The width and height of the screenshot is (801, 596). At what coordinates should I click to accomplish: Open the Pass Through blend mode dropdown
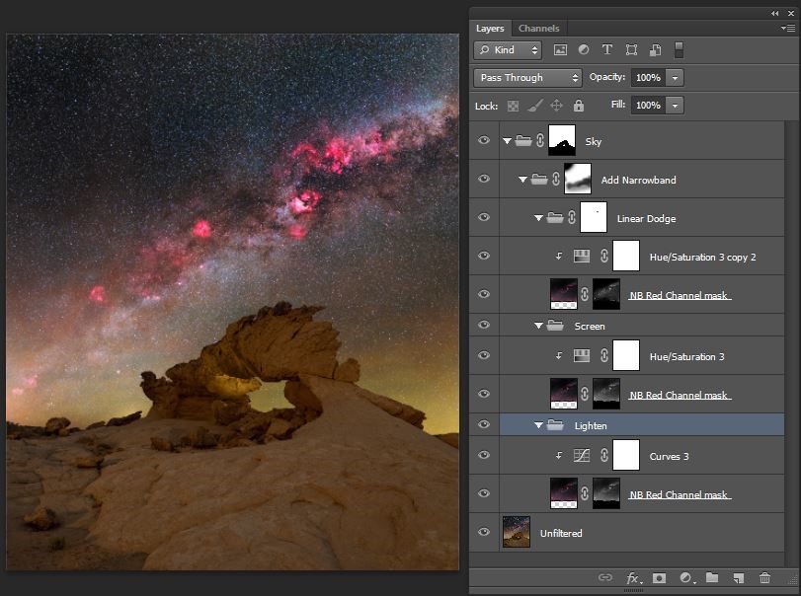[528, 78]
